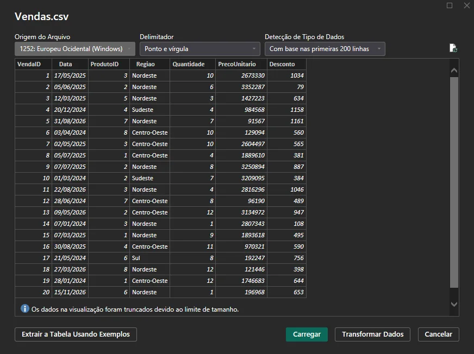
Task: Click the price cell 2673330
Action: click(x=241, y=75)
